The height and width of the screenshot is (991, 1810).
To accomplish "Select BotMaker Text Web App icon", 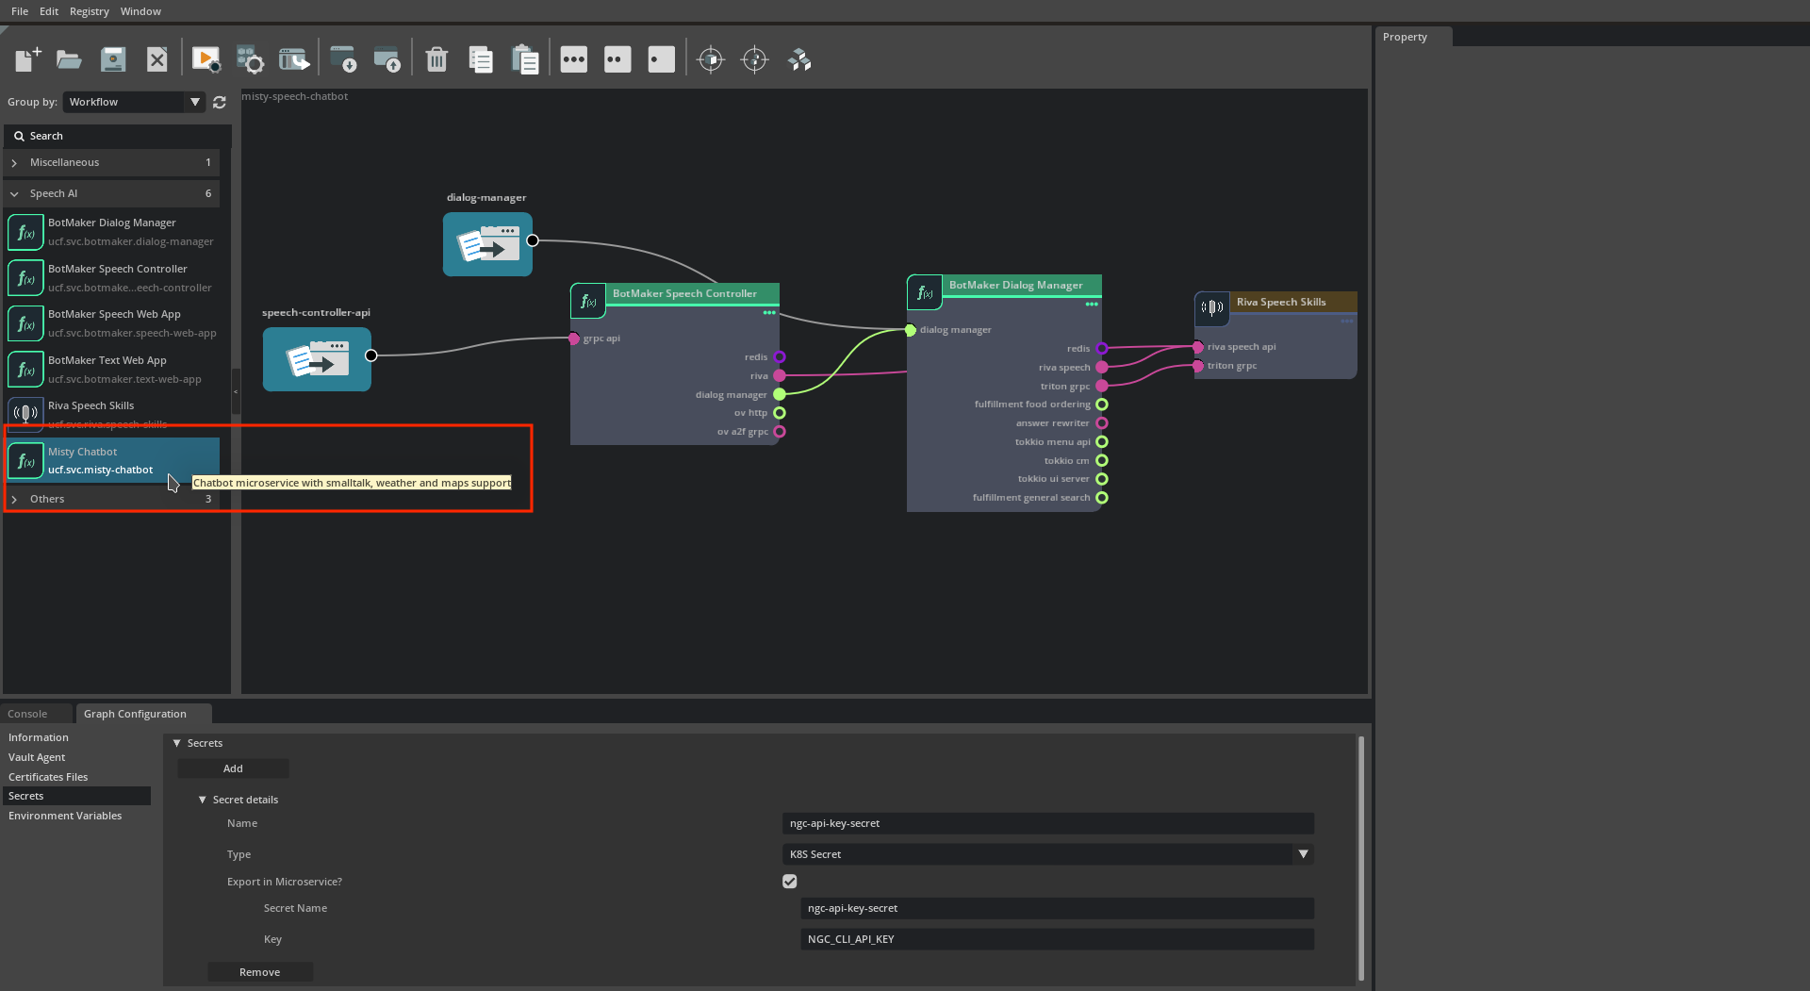I will pyautogui.click(x=25, y=370).
